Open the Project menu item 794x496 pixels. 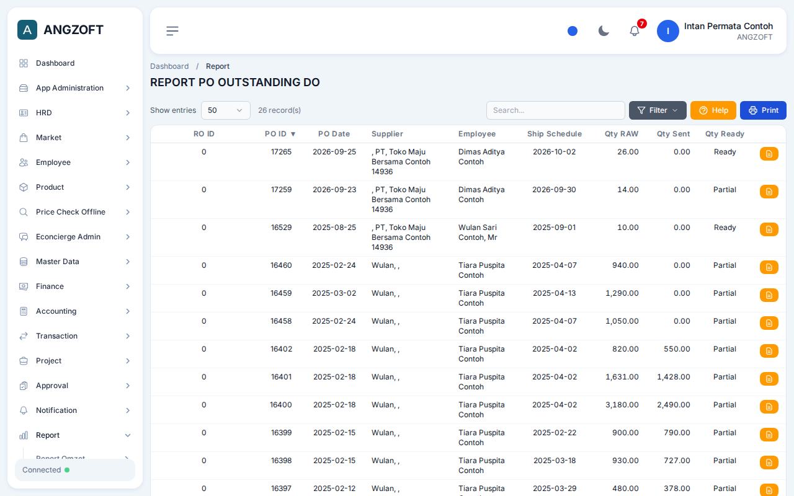coord(75,361)
